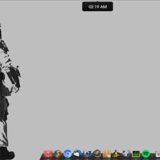Click the 02:19 AM clock widget
The image size is (160, 160).
pyautogui.click(x=98, y=7)
